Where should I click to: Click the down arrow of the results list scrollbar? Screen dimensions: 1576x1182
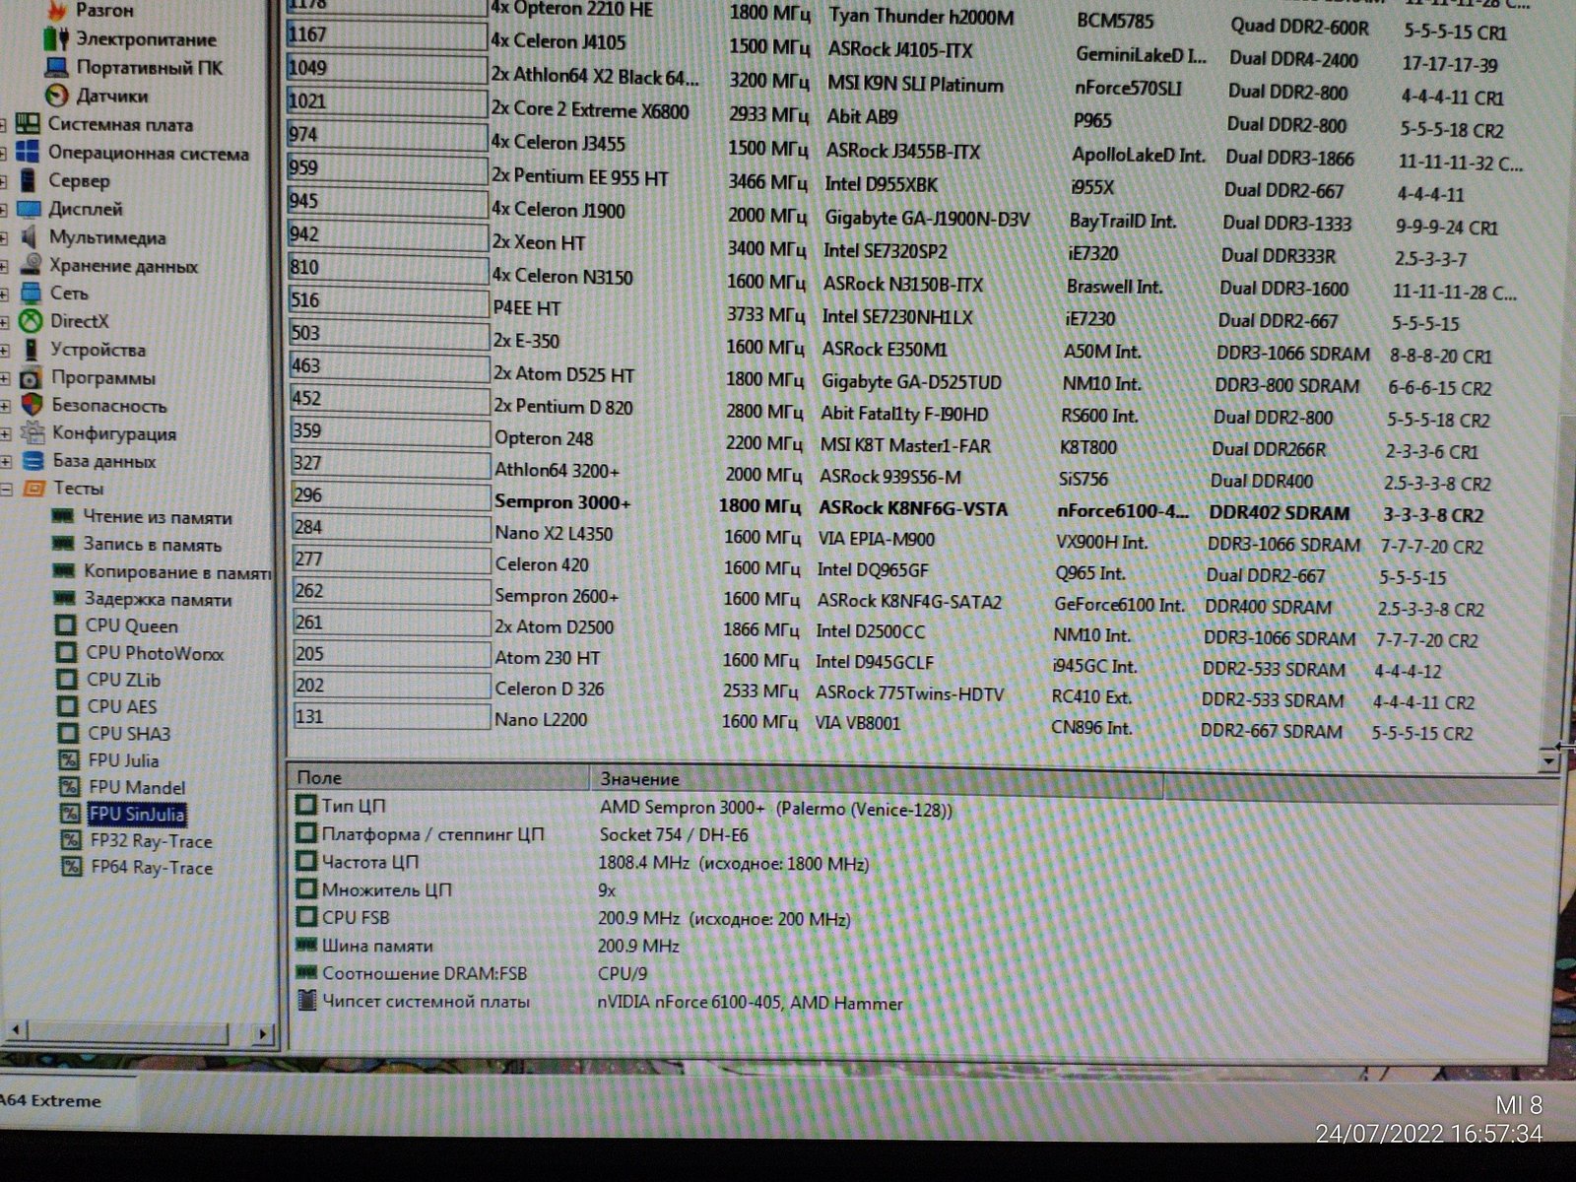[x=1549, y=760]
